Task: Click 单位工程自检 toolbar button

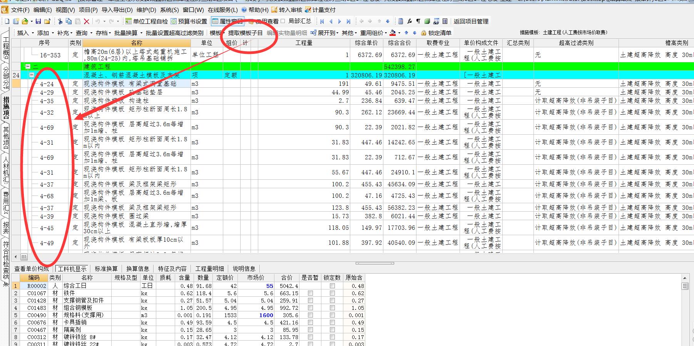Action: (147, 21)
